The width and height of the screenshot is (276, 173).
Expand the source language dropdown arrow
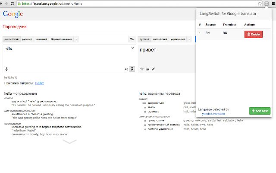coord(76,39)
